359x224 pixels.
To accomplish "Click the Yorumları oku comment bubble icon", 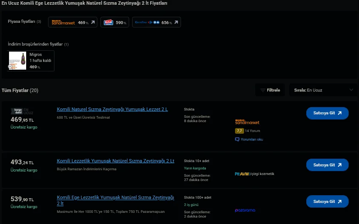I will 237,139.
